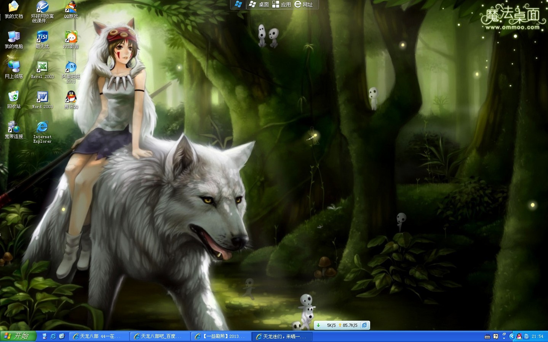
Task: Launch QQ游戏 from the desktop
Action: click(71, 10)
